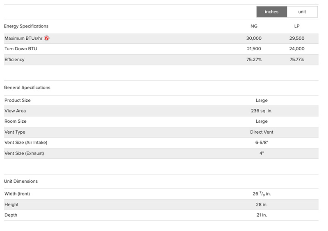Click the LP column header
328x231 pixels.
[297, 26]
